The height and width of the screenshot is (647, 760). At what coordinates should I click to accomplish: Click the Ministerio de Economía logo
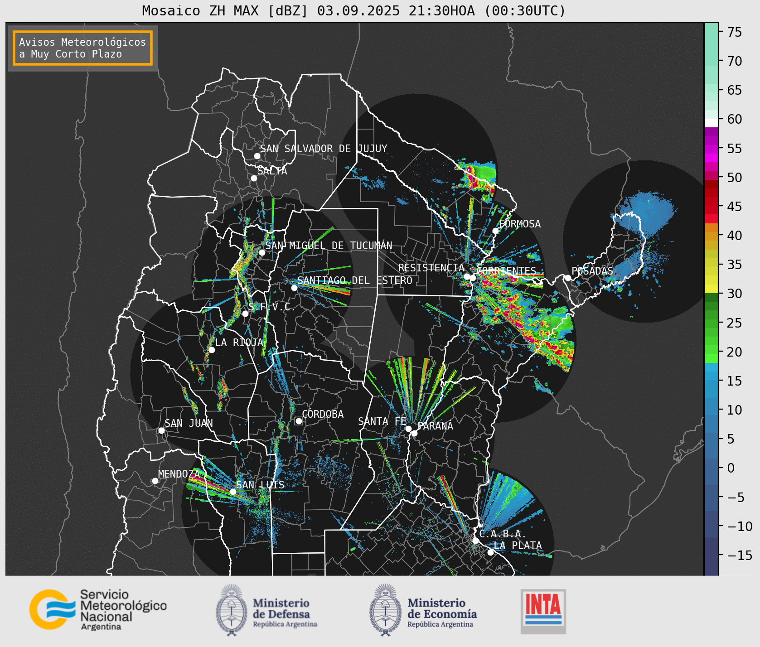[423, 610]
